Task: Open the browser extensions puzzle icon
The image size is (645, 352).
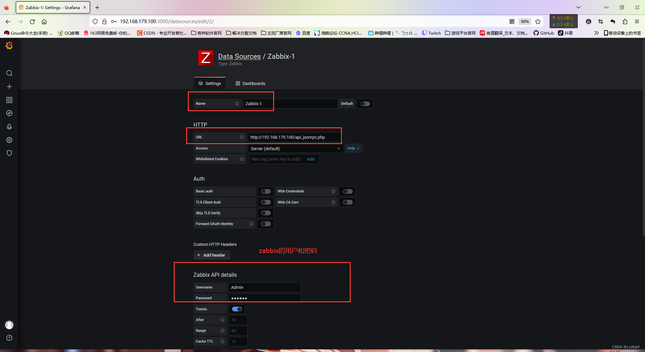Action: coord(625,21)
